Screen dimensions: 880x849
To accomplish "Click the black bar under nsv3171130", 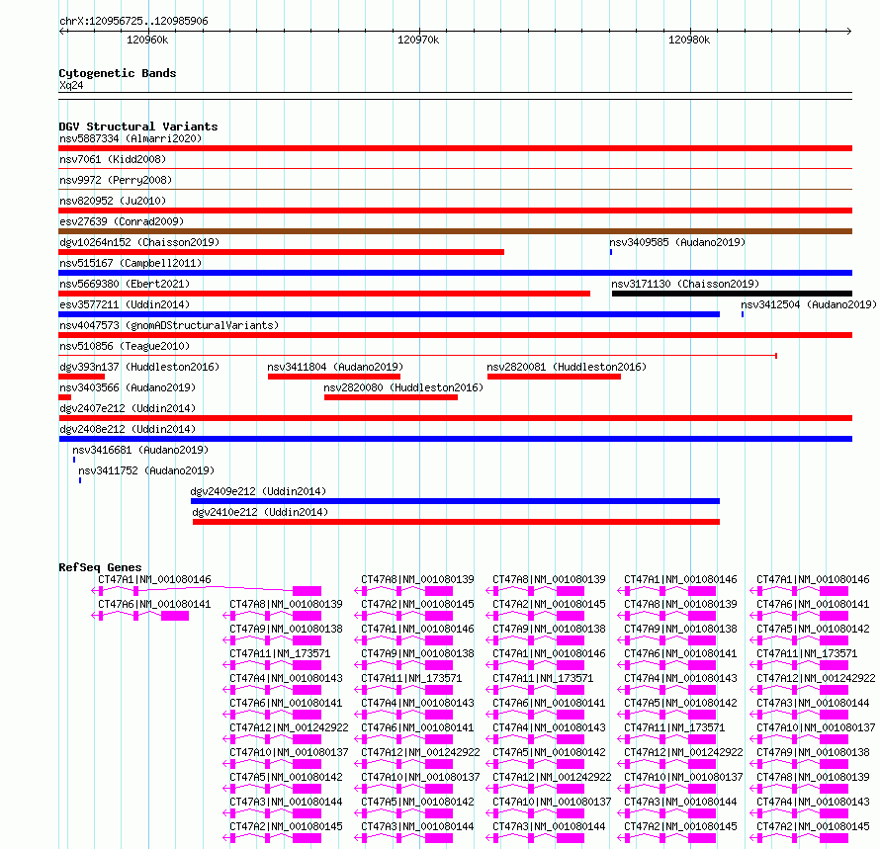I will click(732, 294).
